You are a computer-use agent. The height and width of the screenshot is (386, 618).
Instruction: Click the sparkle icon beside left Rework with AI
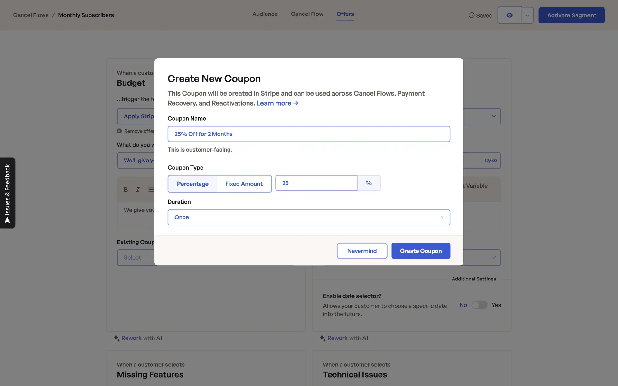pyautogui.click(x=116, y=338)
